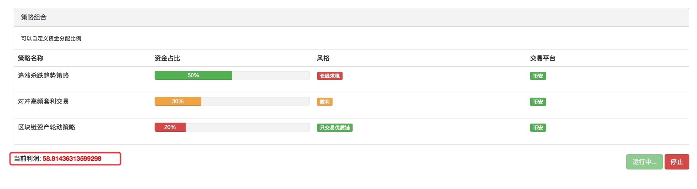
Task: Click 币安 tag in 区块链资产轮动策略 row
Action: [x=538, y=128]
